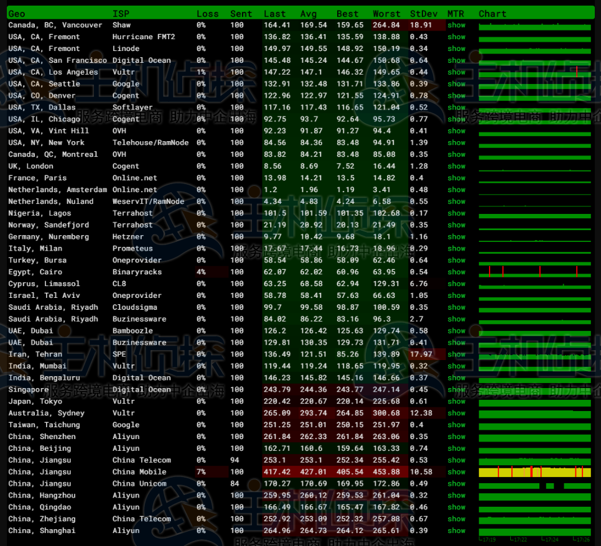The width and height of the screenshot is (601, 546).
Task: Click the chart with red spikes for Egypt Cairo
Action: click(534, 272)
